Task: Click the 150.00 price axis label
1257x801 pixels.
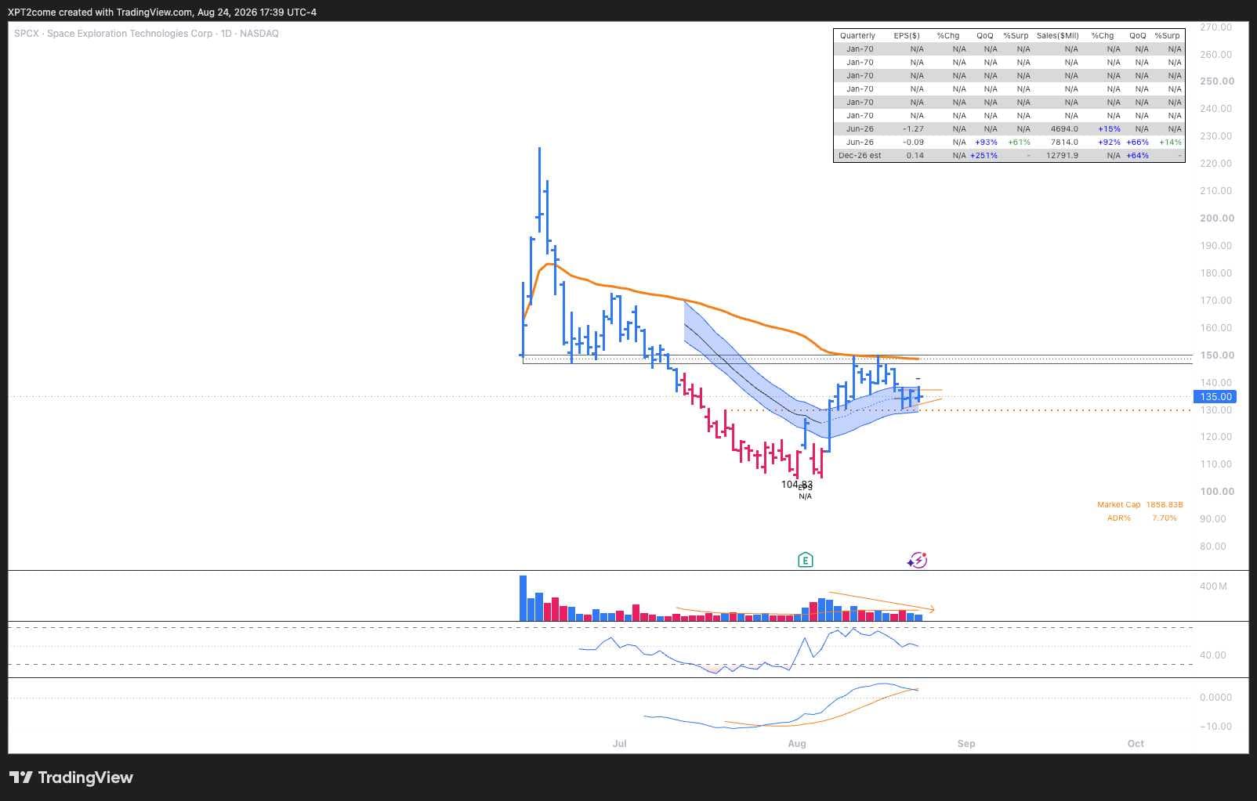Action: click(x=1216, y=355)
